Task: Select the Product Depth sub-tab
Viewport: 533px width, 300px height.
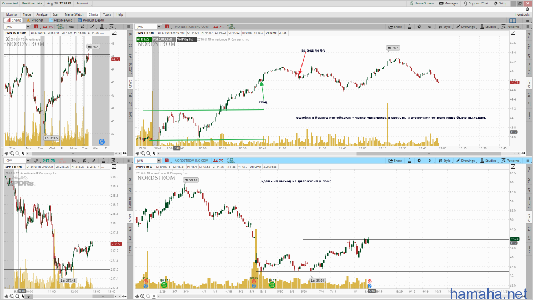Action: pos(90,21)
